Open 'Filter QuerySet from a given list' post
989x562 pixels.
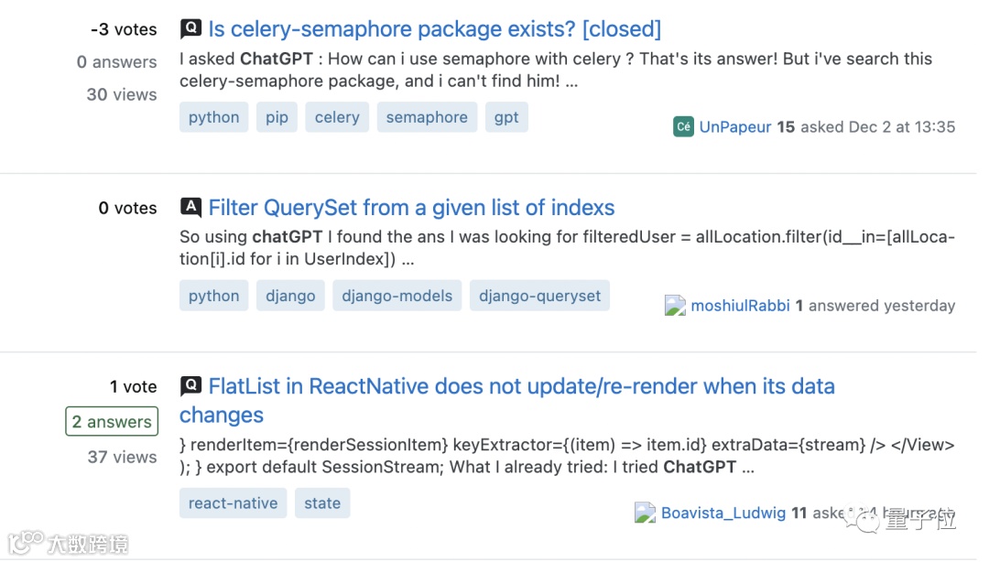click(x=411, y=207)
